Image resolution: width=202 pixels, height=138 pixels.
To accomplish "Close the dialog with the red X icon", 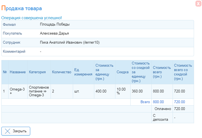I will (x=198, y=4).
